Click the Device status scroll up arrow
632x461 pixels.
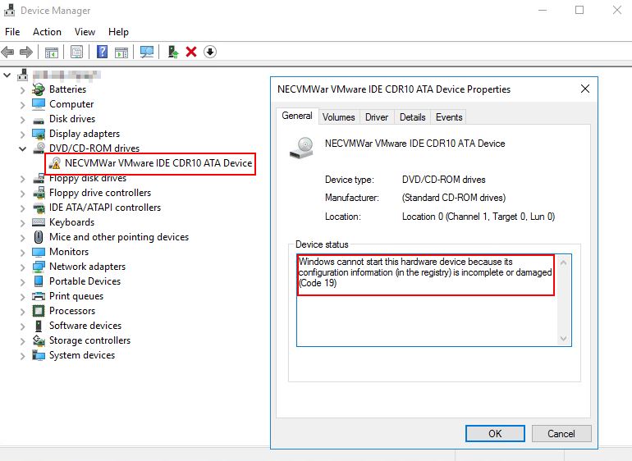point(564,262)
